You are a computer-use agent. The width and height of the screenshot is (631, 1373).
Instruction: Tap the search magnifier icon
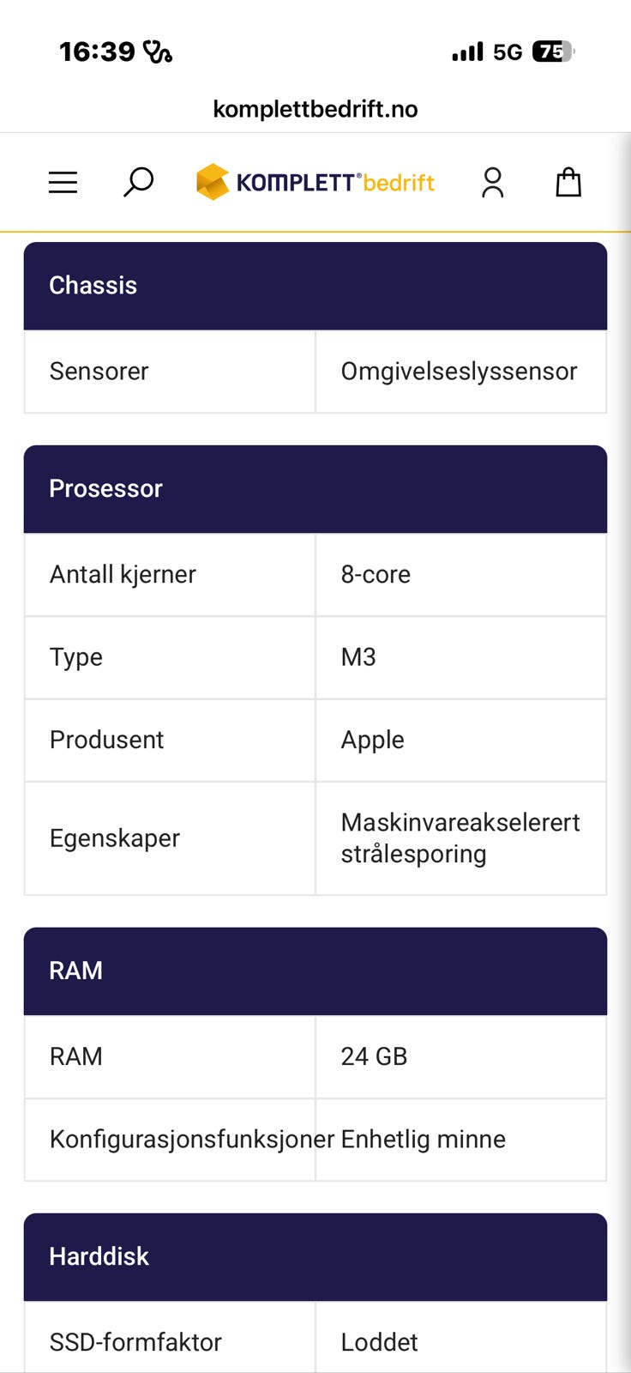(138, 182)
